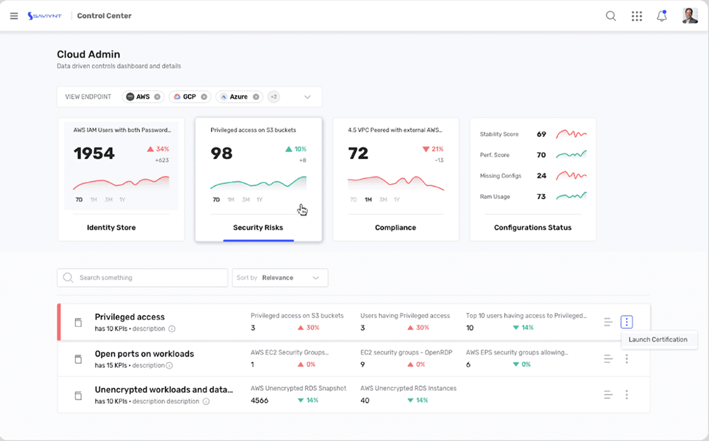Remove the AWS endpoint chip
Screen dimensions: 709x441
(157, 97)
